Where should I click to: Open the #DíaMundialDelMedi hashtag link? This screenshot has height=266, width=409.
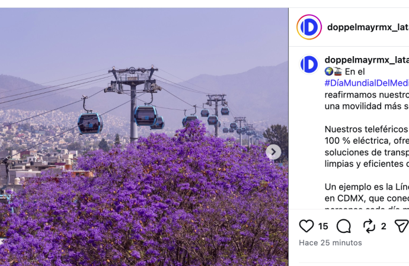(x=366, y=83)
